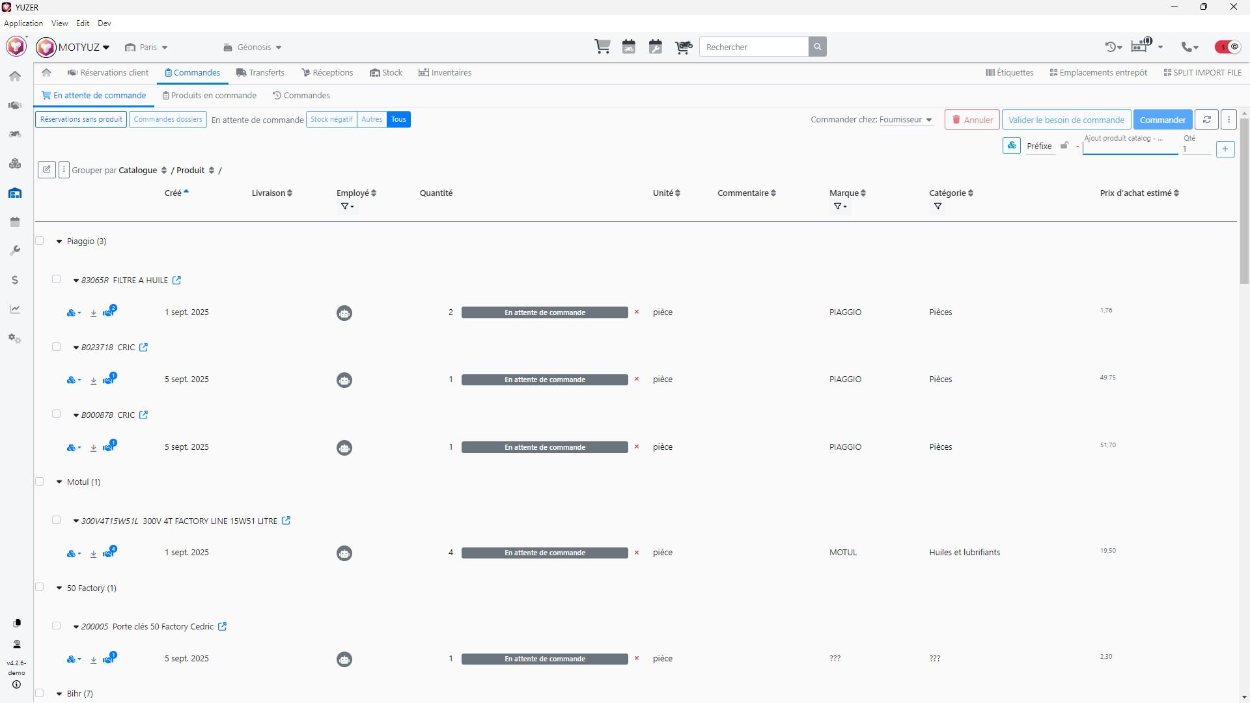Viewport: 1250px width, 703px height.
Task: Click the dollar sign icon in sidebar
Action: tap(15, 280)
